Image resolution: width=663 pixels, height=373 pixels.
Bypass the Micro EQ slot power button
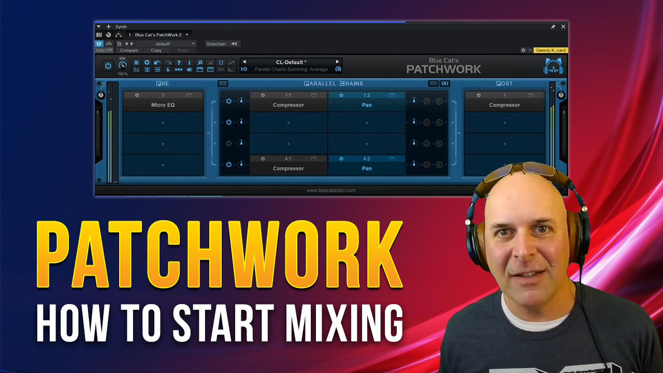[x=137, y=95]
